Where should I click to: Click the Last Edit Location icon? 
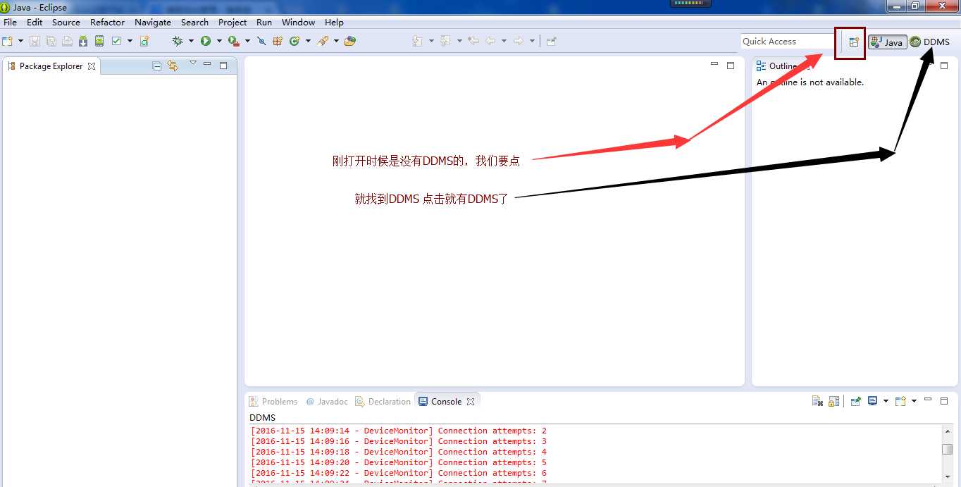point(473,41)
